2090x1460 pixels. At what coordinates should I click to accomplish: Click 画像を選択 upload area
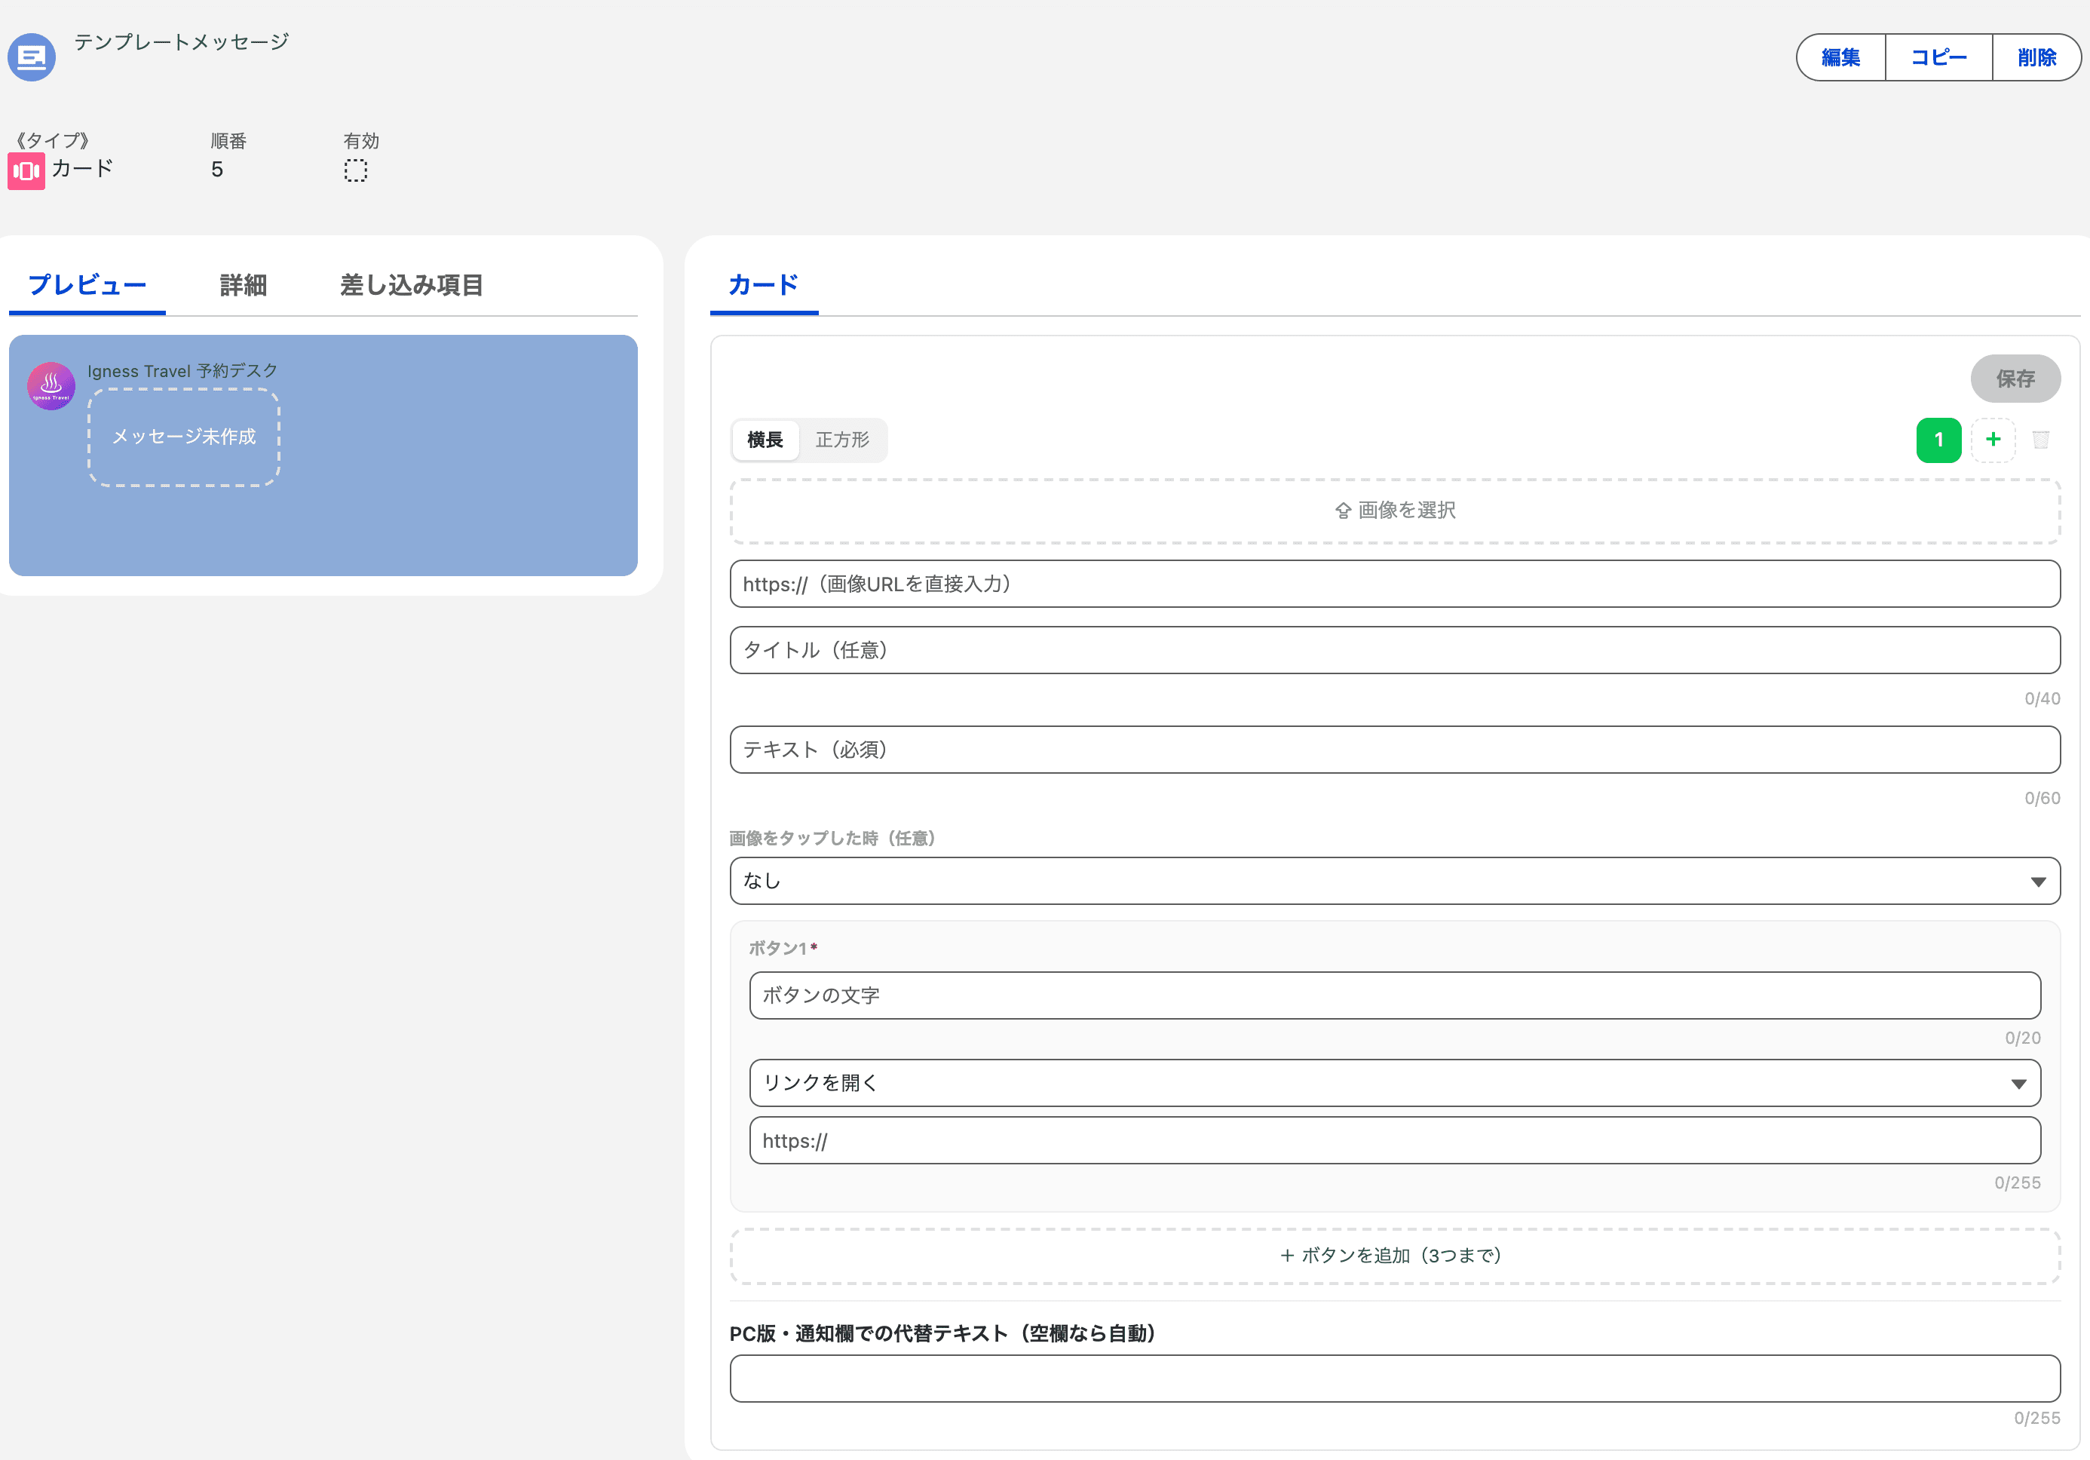[x=1395, y=511]
